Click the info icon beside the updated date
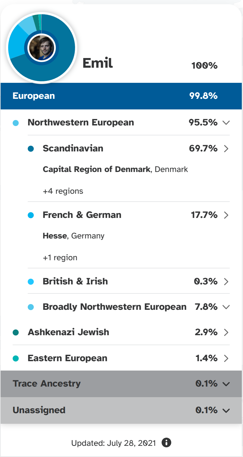 (166, 443)
